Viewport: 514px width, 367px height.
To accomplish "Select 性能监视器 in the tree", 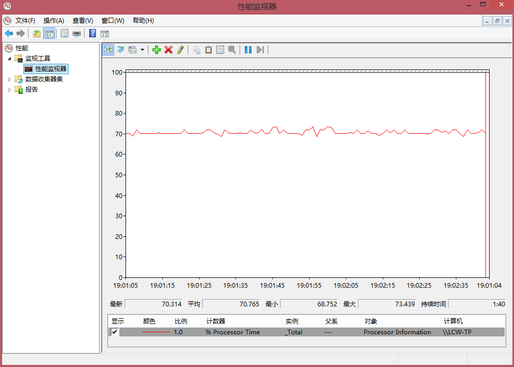I will pyautogui.click(x=50, y=69).
